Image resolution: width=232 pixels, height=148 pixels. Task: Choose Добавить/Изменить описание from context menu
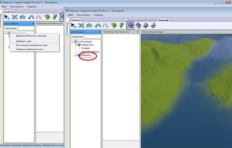[35, 36]
